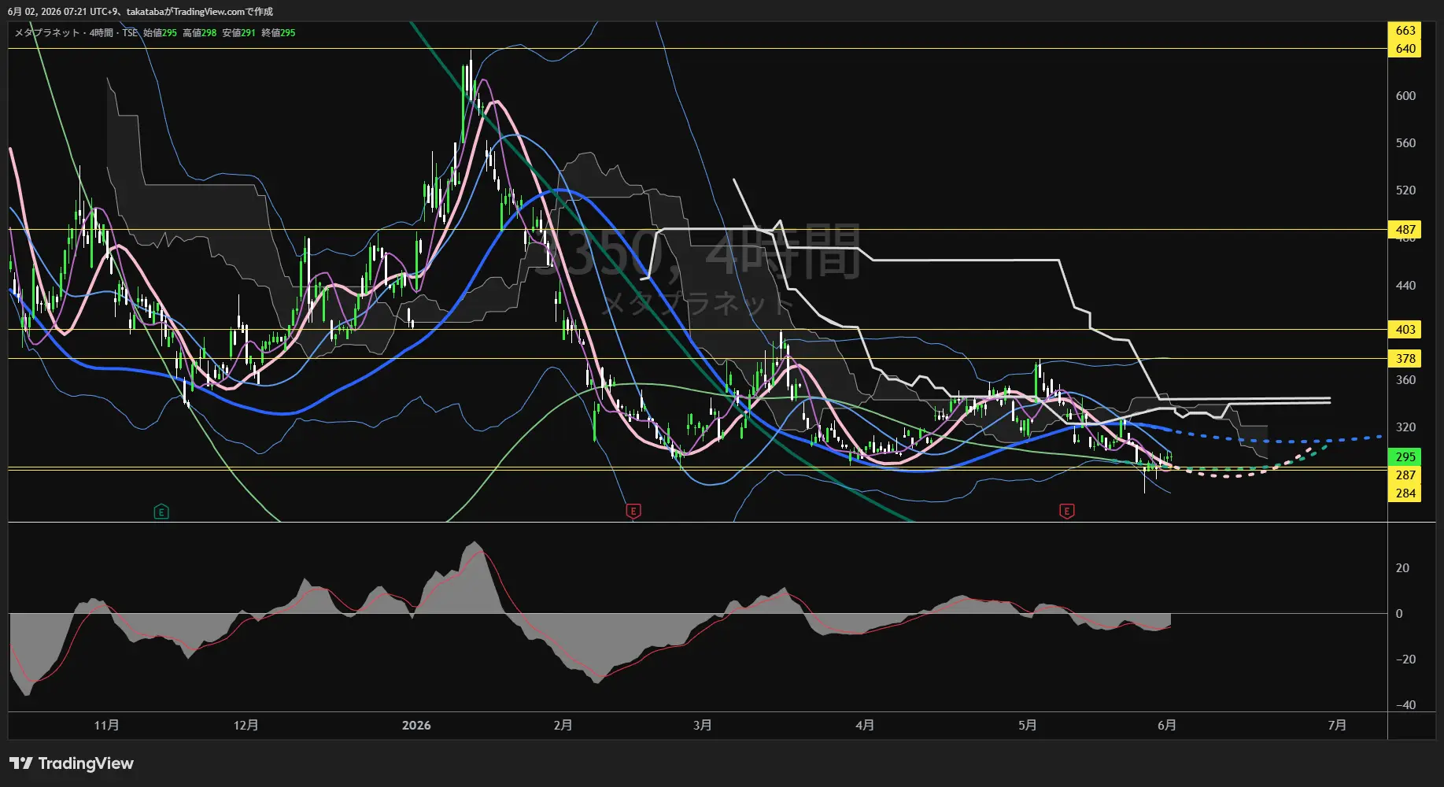This screenshot has width=1444, height=787.
Task: Click the 高値298 high value in legend
Action: (x=199, y=33)
